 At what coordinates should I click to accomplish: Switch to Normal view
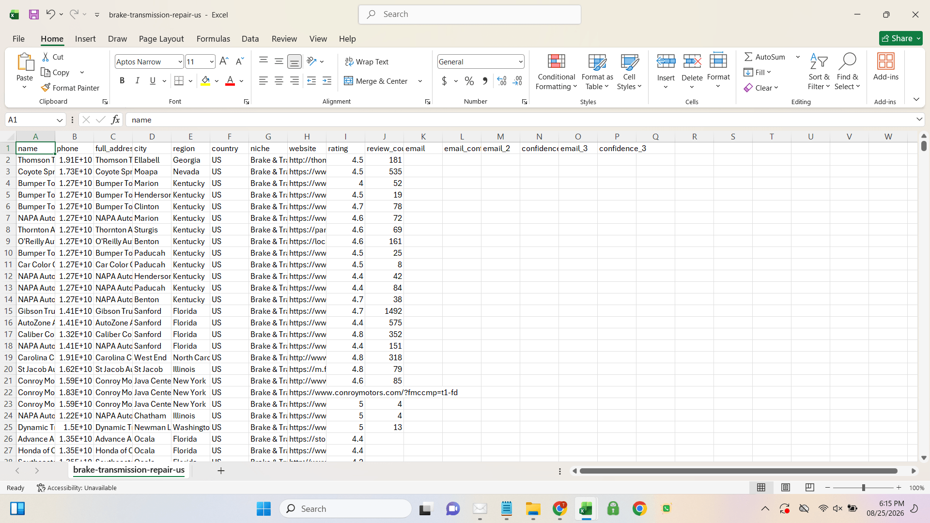761,488
